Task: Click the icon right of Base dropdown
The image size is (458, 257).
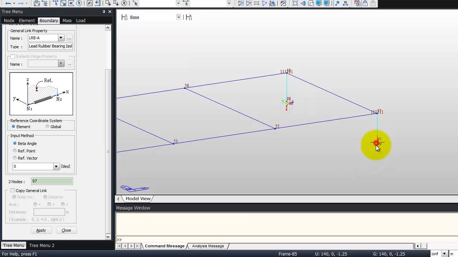Action: 189,17
